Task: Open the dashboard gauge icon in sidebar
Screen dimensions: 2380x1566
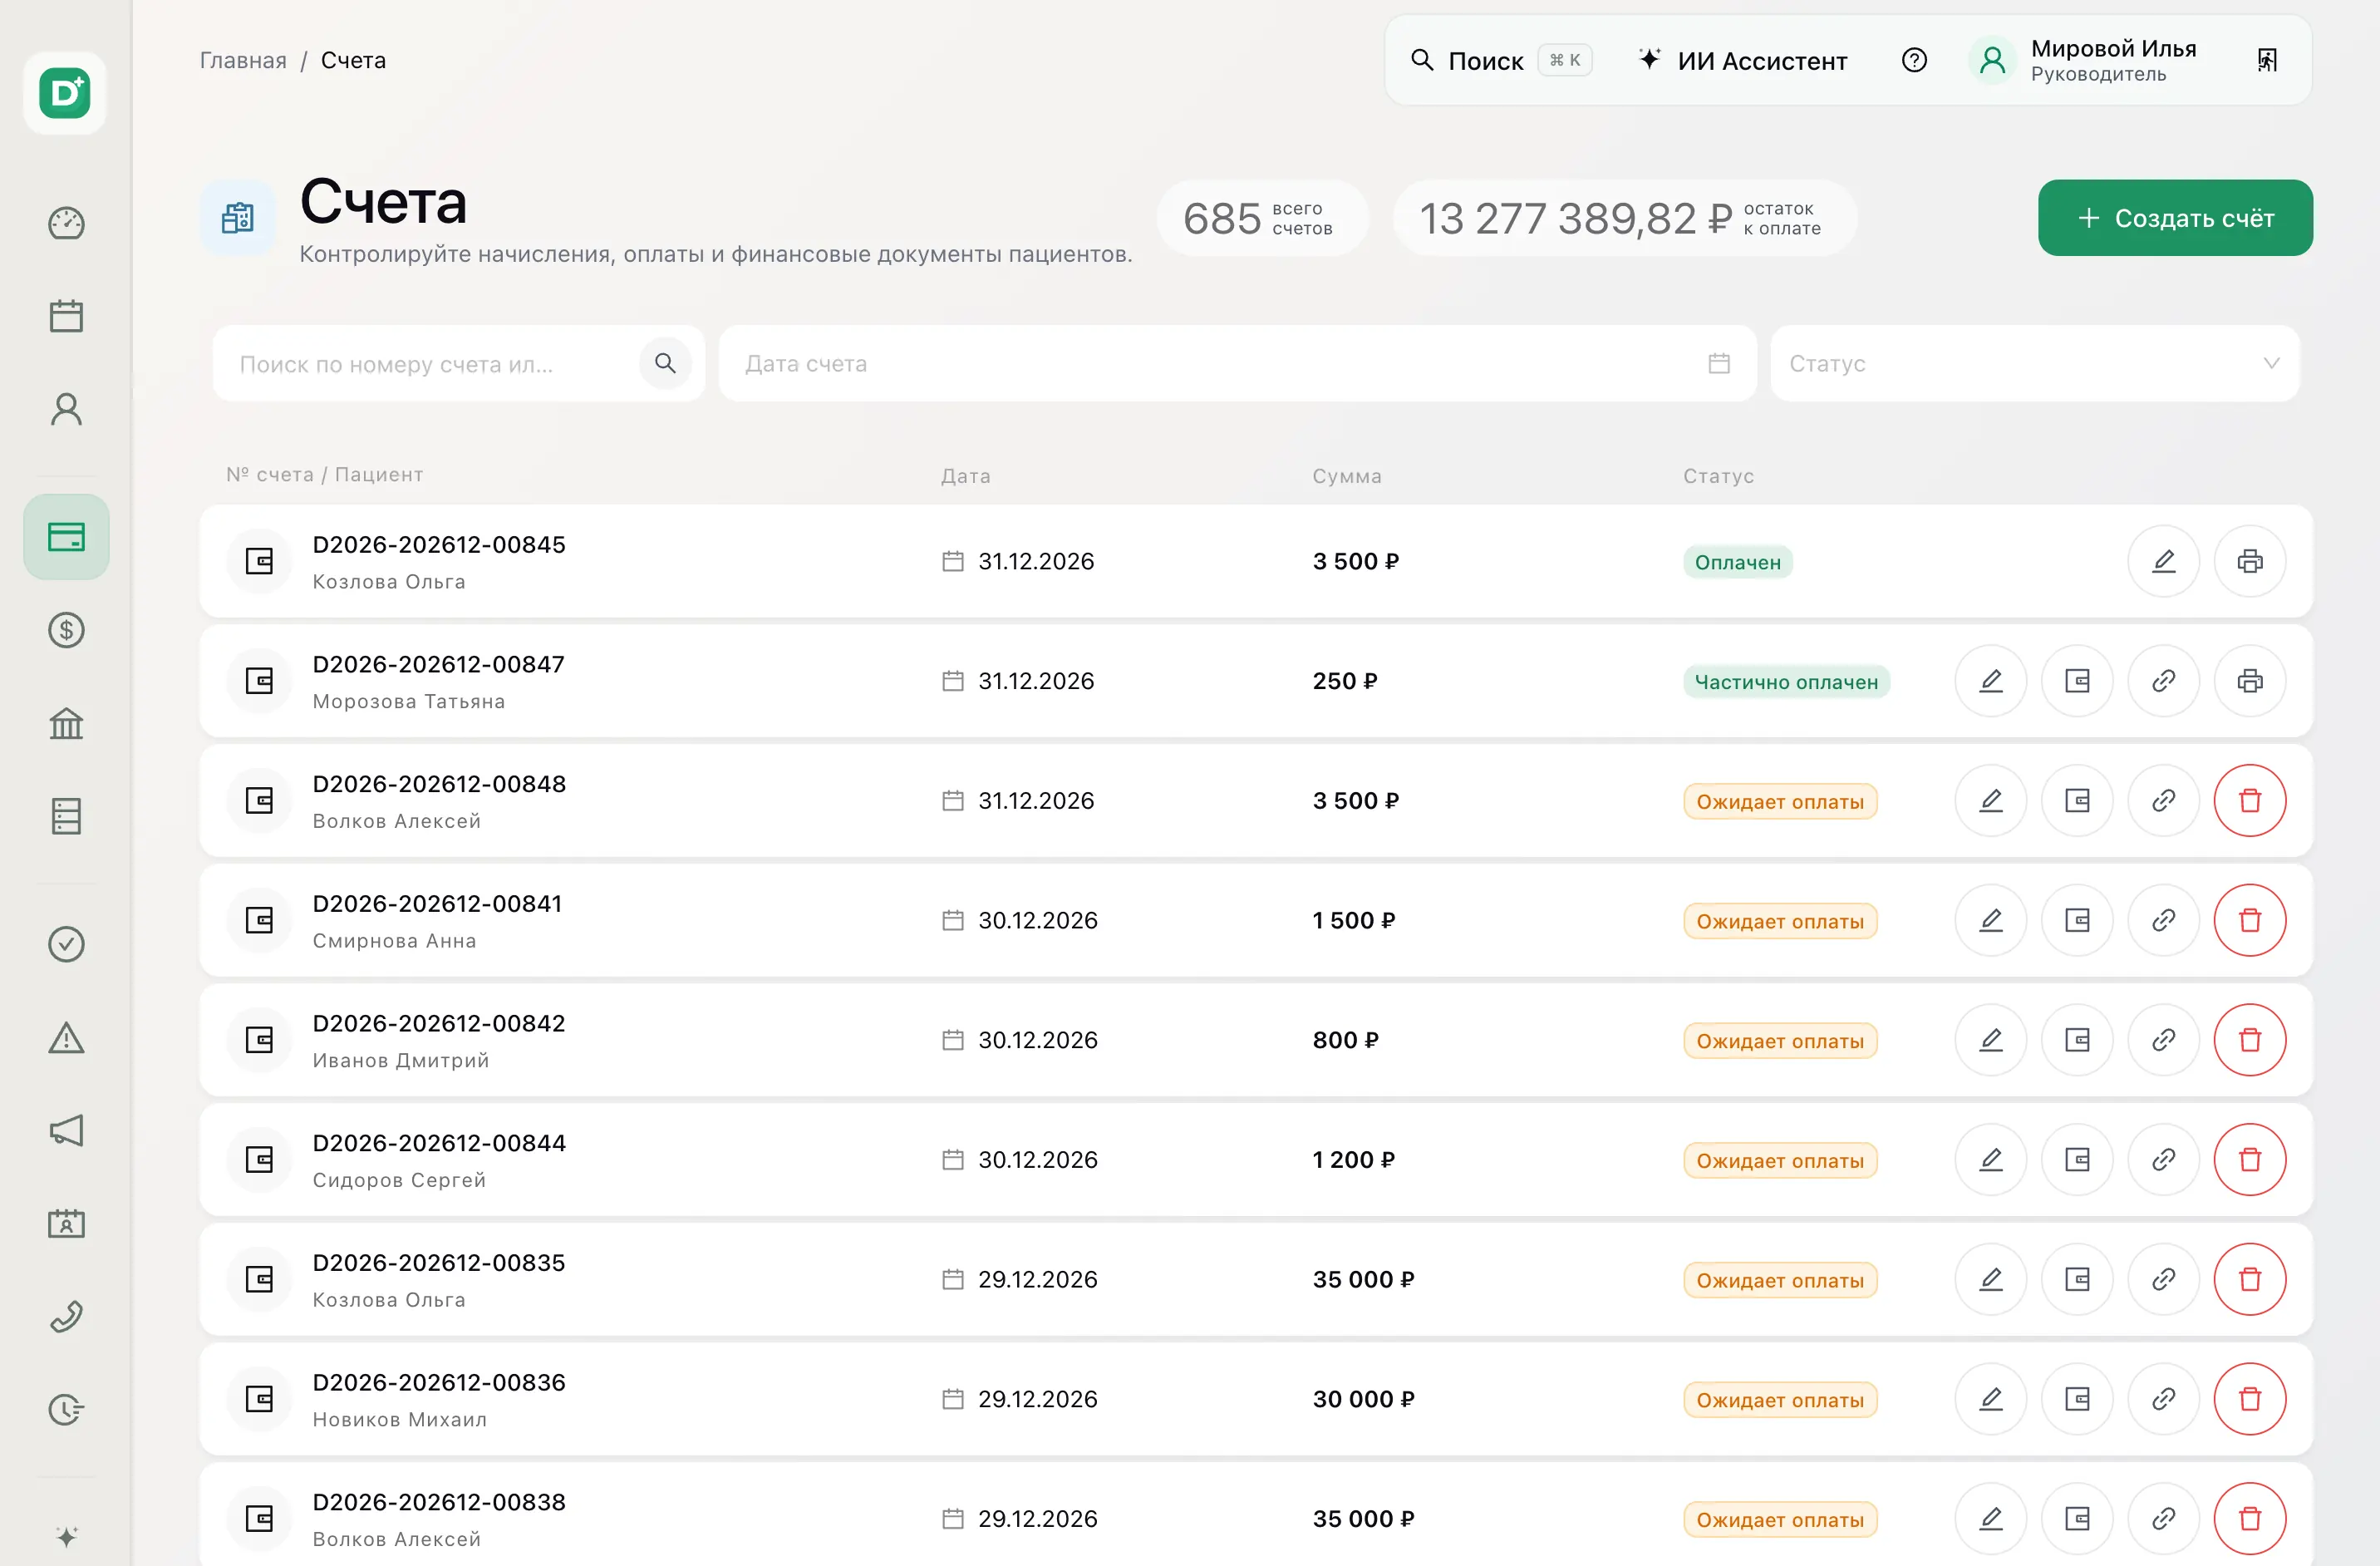Action: pyautogui.click(x=66, y=223)
